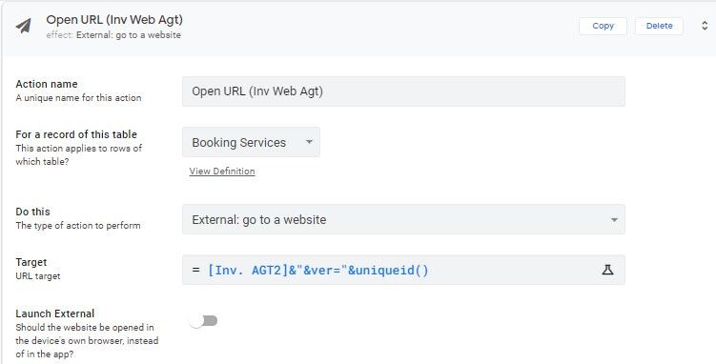Click the 'Launch External' label

tap(54, 313)
